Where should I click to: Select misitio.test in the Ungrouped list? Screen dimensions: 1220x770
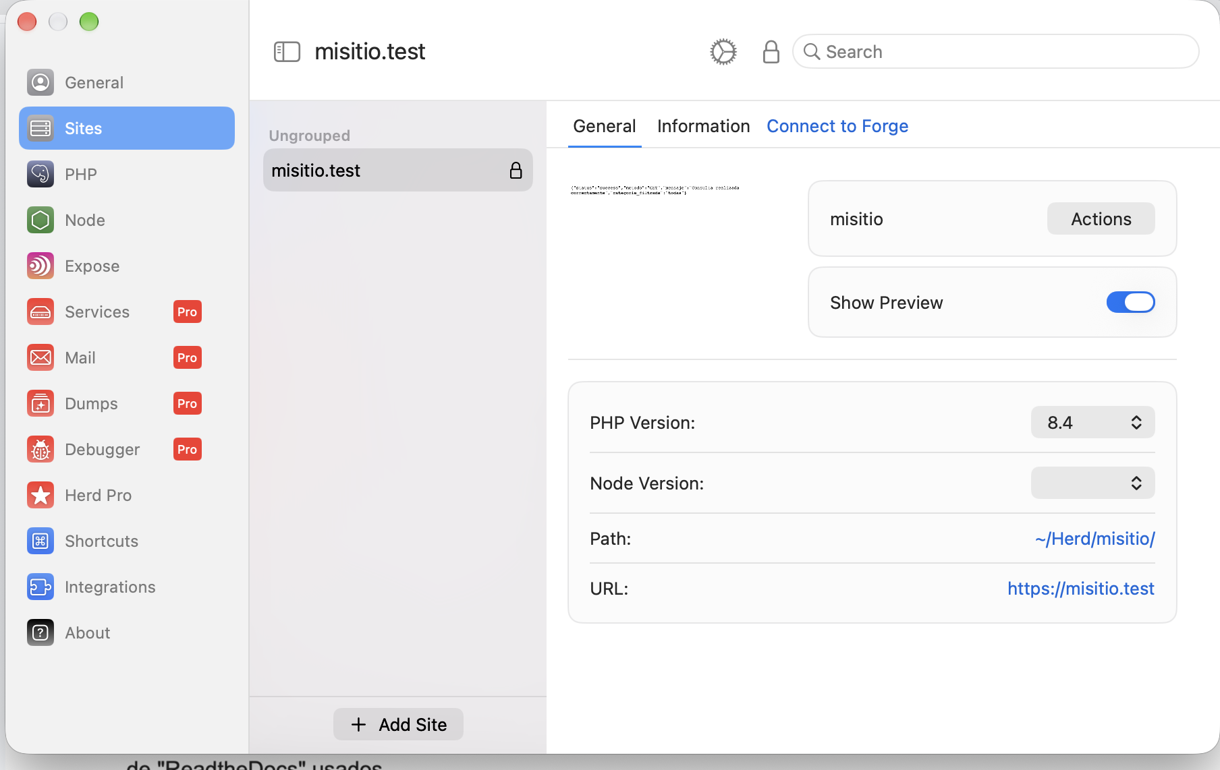pos(398,170)
